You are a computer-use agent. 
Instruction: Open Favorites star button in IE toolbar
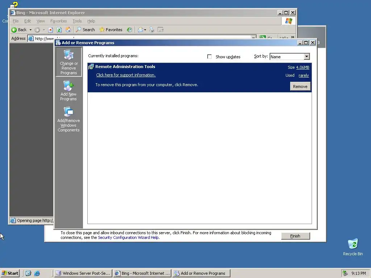click(x=111, y=30)
